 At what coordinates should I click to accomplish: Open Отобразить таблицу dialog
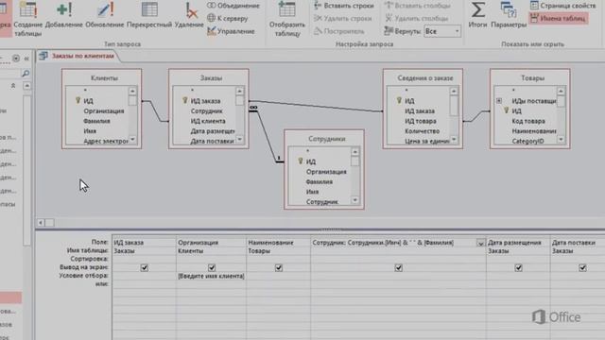pos(287,19)
